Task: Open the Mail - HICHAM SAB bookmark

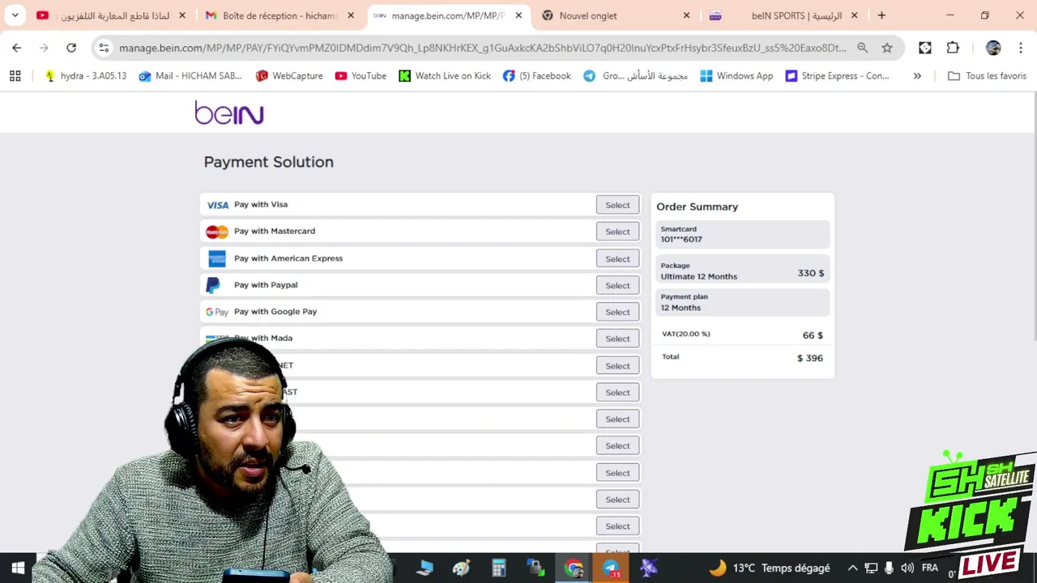Action: tap(190, 76)
